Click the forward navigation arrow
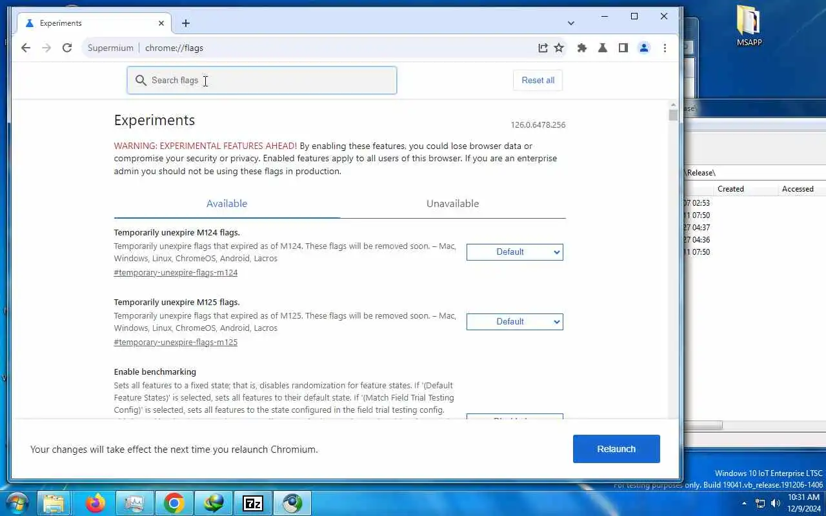Screen dimensions: 826x516 click(x=46, y=48)
